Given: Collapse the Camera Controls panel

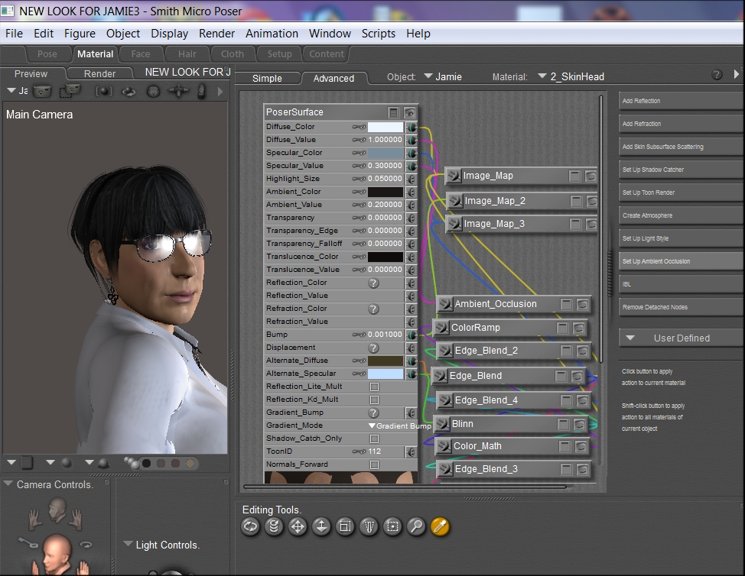Looking at the screenshot, I should point(8,484).
